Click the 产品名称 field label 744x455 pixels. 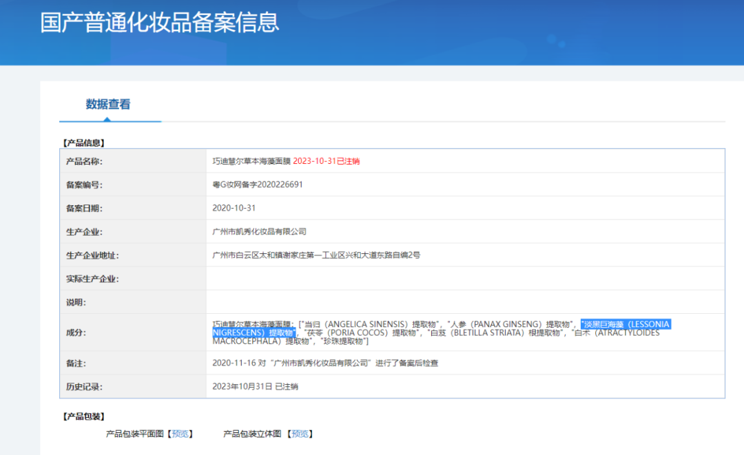click(x=84, y=161)
